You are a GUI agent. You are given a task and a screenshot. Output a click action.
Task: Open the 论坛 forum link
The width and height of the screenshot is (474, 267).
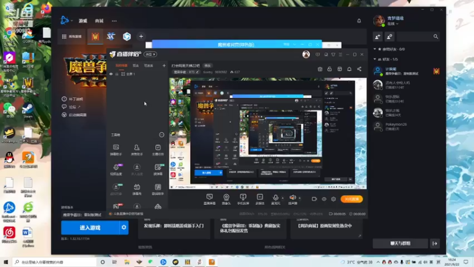(71, 107)
